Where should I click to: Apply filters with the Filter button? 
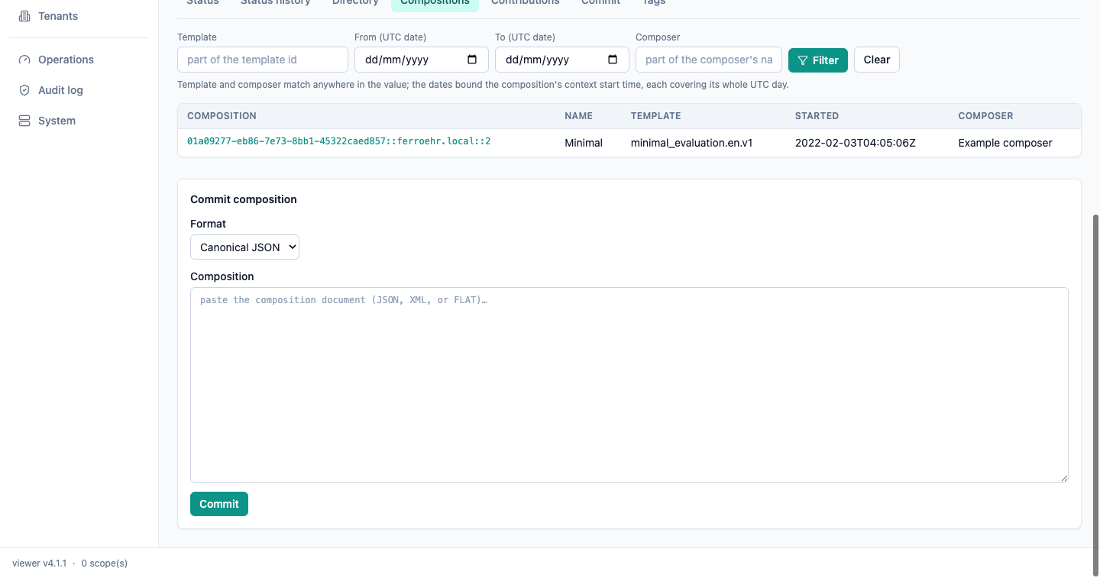coord(818,60)
